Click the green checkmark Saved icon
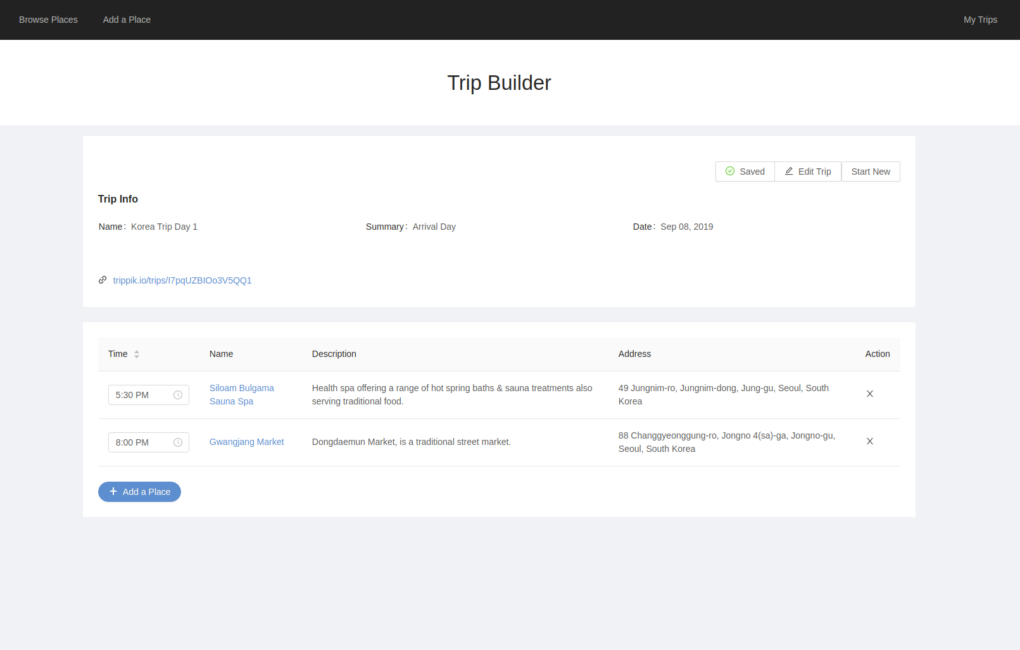The height and width of the screenshot is (650, 1020). 730,171
